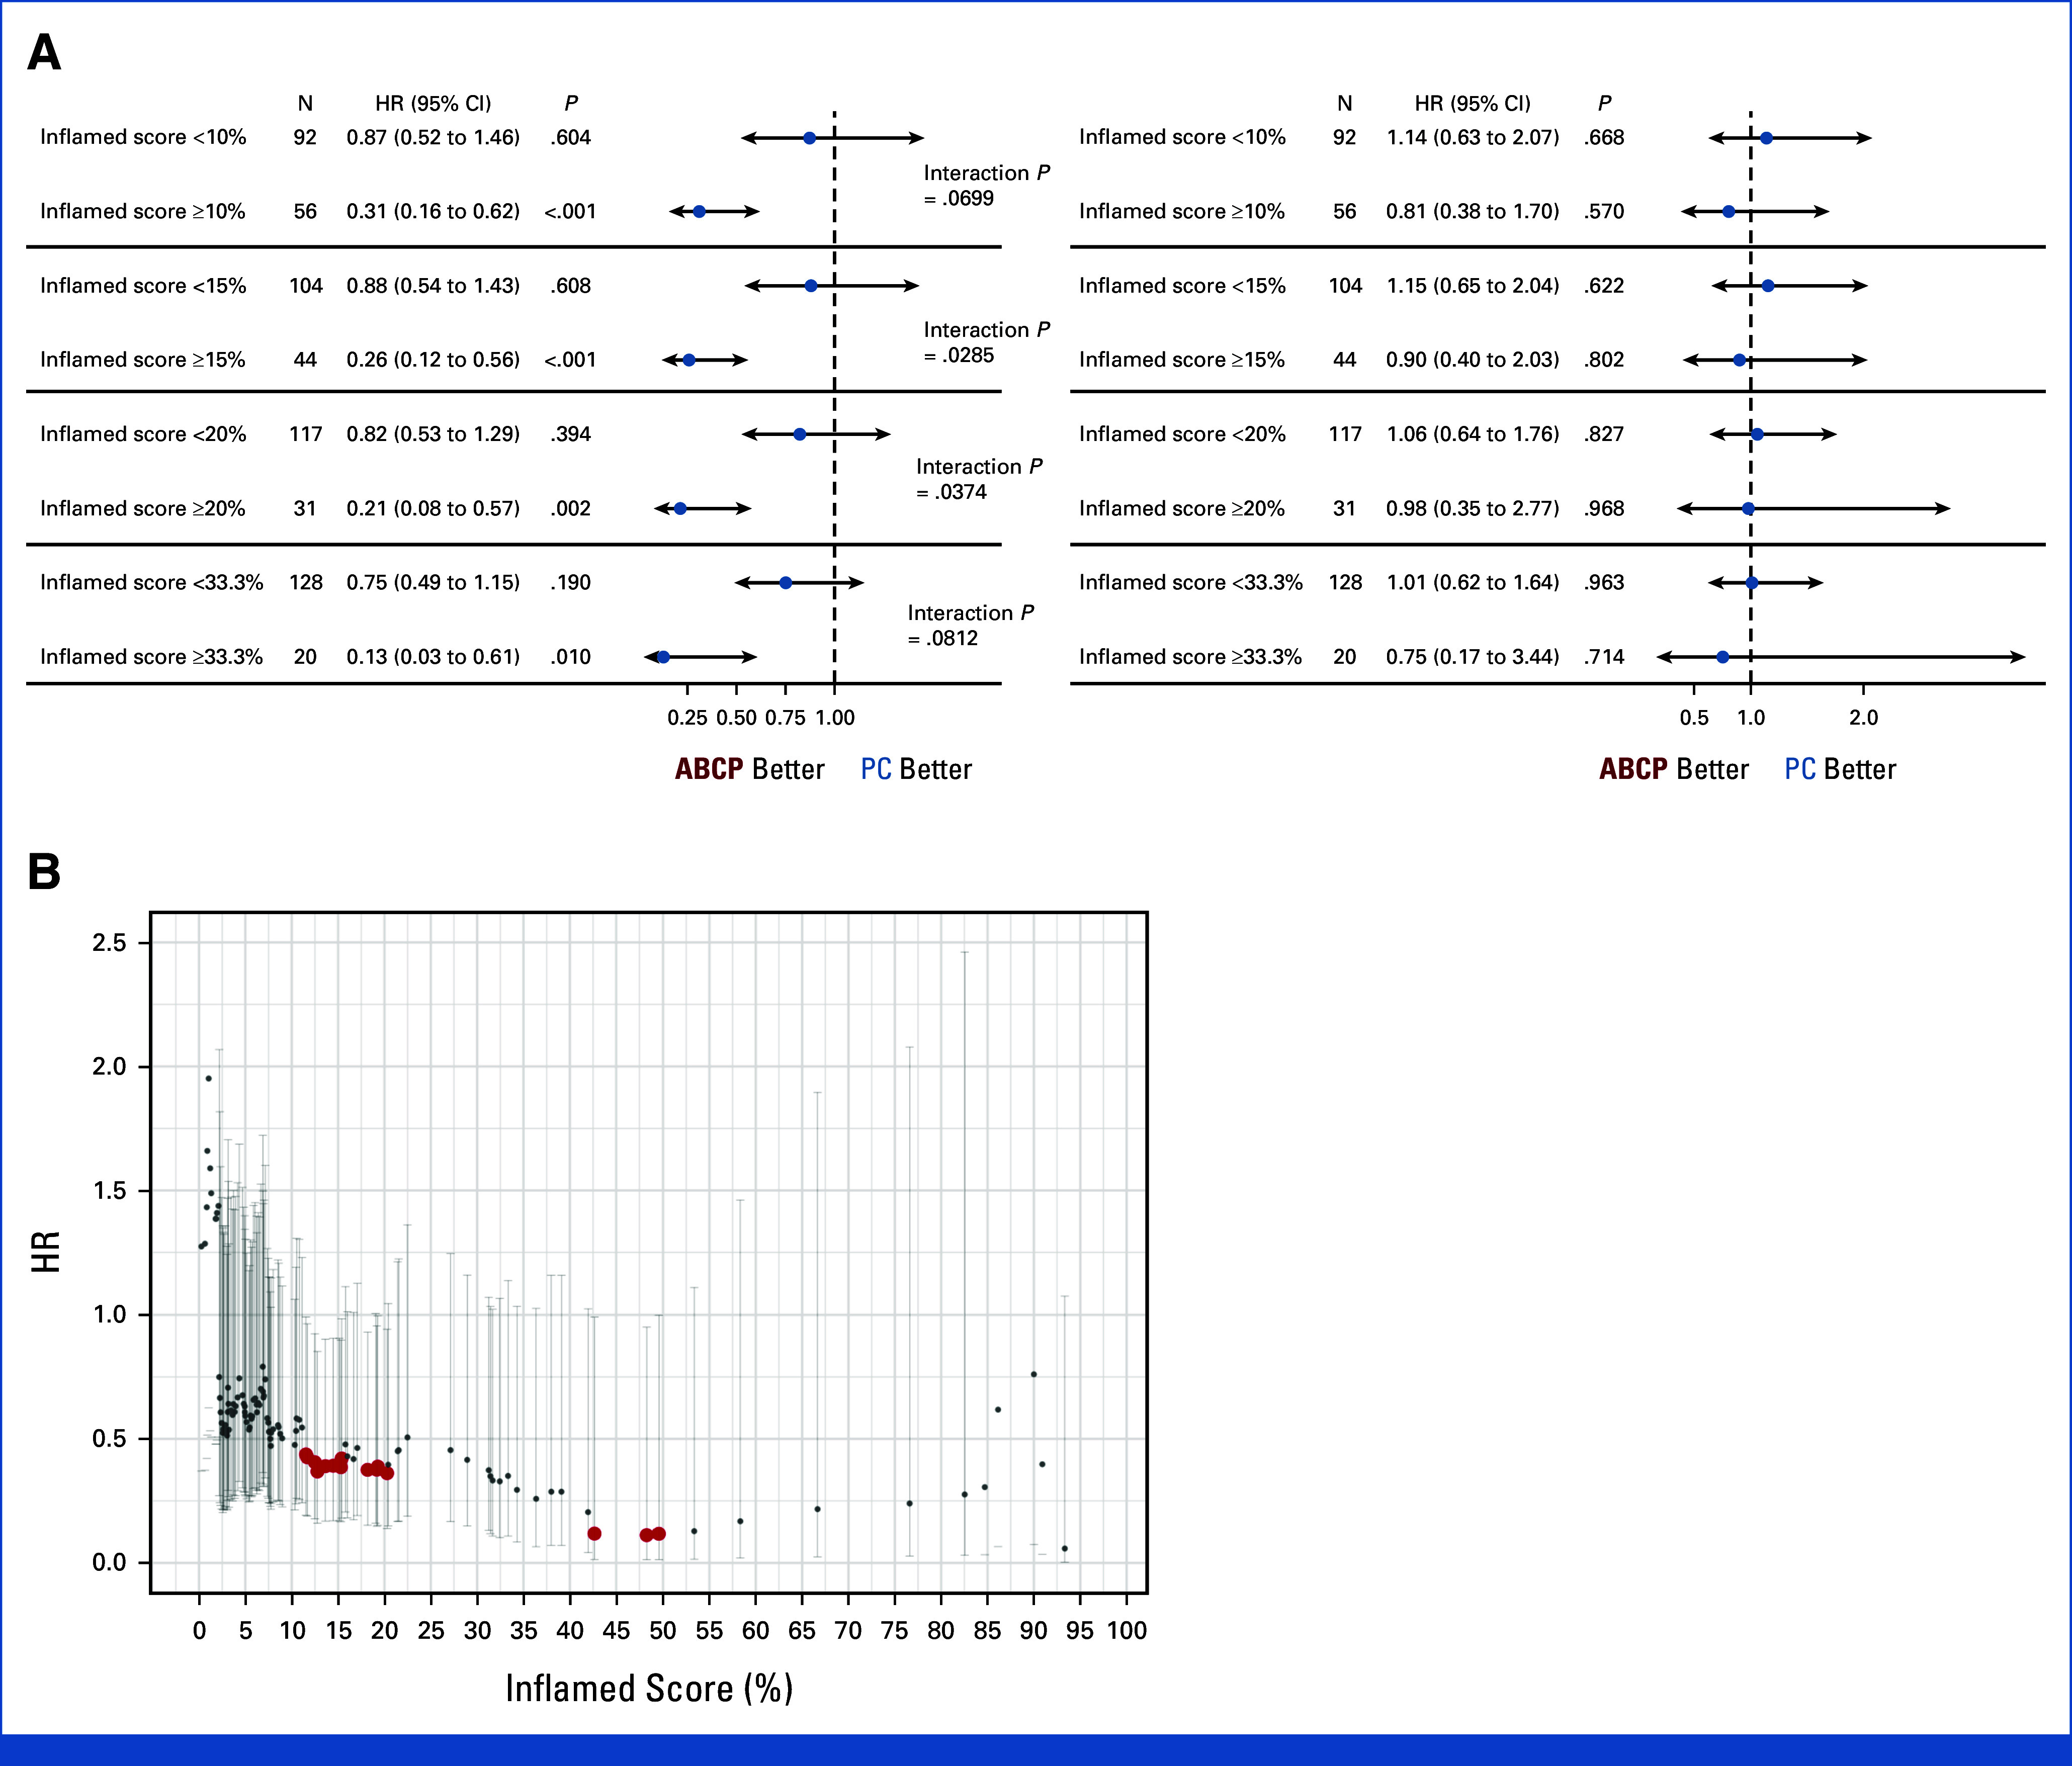Click the panel B label

[x=44, y=871]
